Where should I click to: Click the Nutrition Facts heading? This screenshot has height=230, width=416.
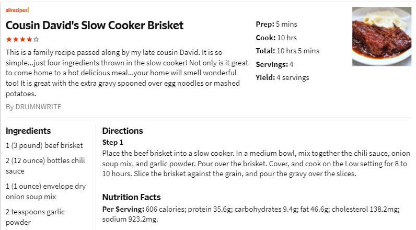pos(131,197)
